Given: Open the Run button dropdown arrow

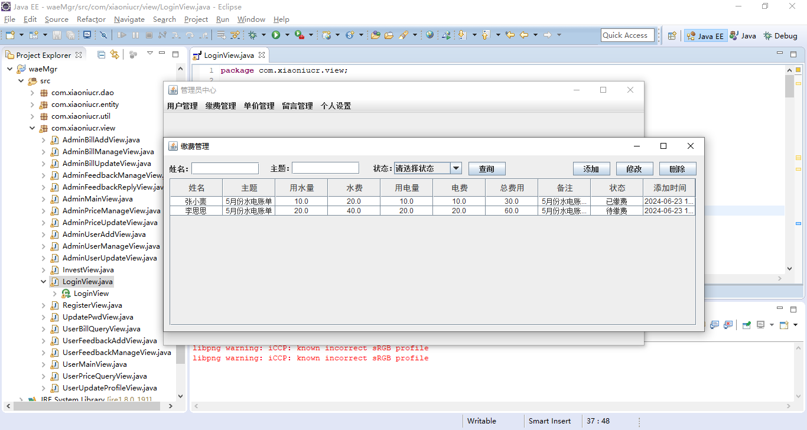Looking at the screenshot, I should pos(287,35).
